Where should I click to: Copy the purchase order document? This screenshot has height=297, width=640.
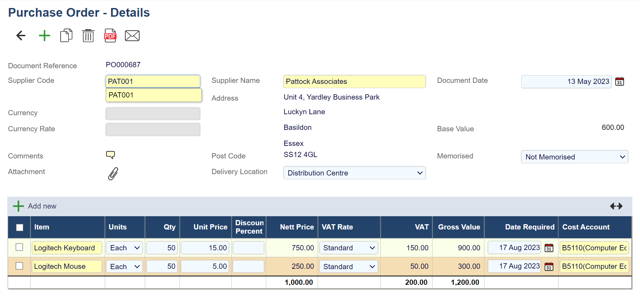[66, 36]
